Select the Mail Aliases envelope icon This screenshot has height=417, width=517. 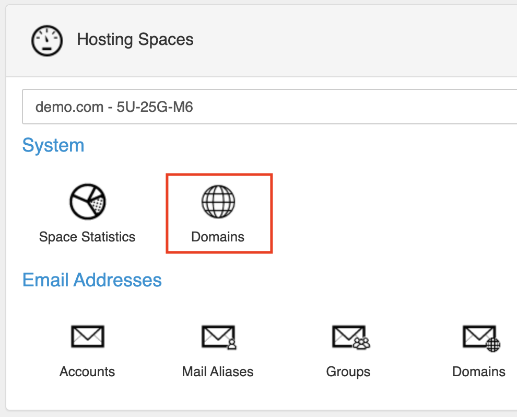coord(218,337)
